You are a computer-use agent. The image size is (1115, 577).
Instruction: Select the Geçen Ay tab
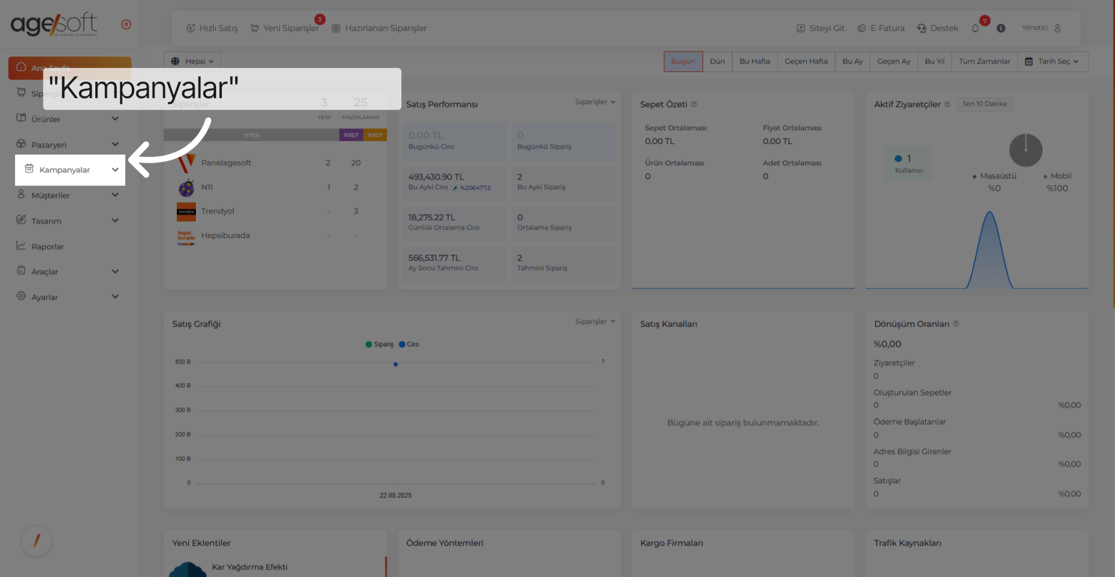pos(894,61)
